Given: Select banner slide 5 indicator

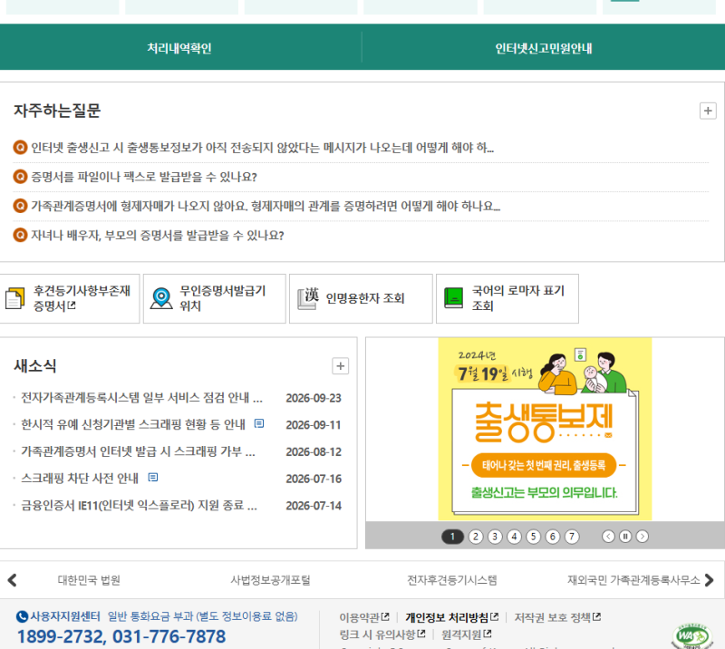Looking at the screenshot, I should coord(534,537).
